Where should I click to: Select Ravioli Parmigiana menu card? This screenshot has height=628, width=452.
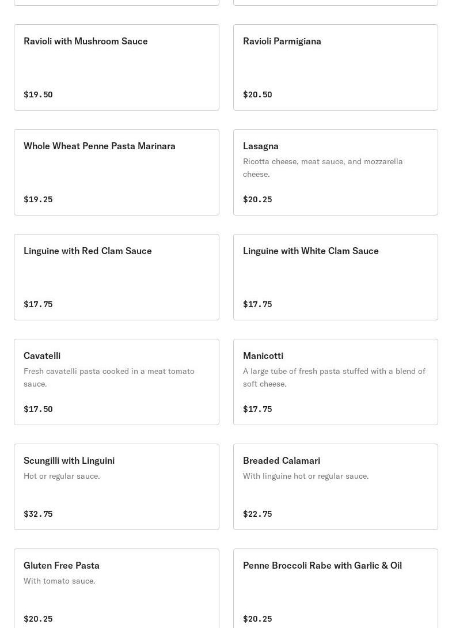coord(335,67)
